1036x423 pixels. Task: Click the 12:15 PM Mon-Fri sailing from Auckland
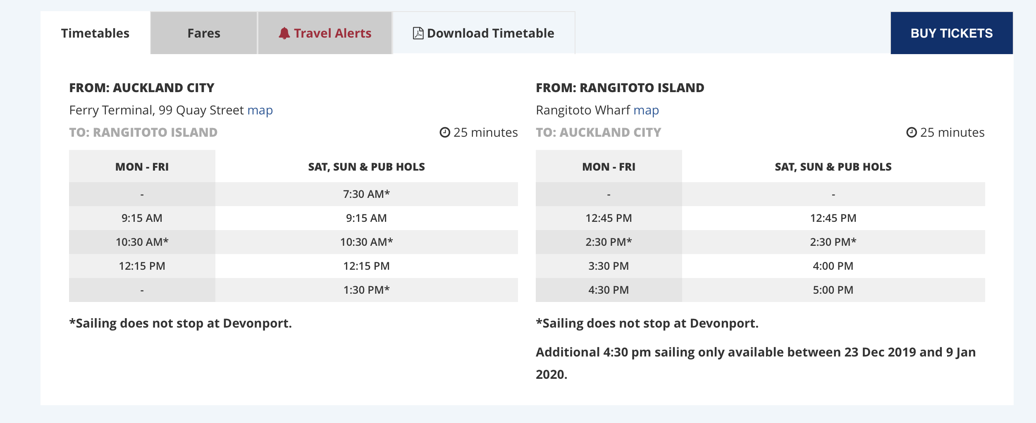pyautogui.click(x=142, y=266)
